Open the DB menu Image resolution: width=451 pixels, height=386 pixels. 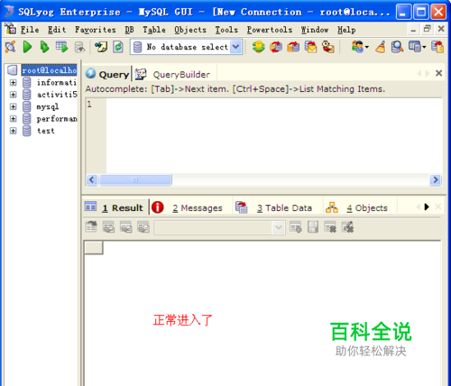pos(130,30)
